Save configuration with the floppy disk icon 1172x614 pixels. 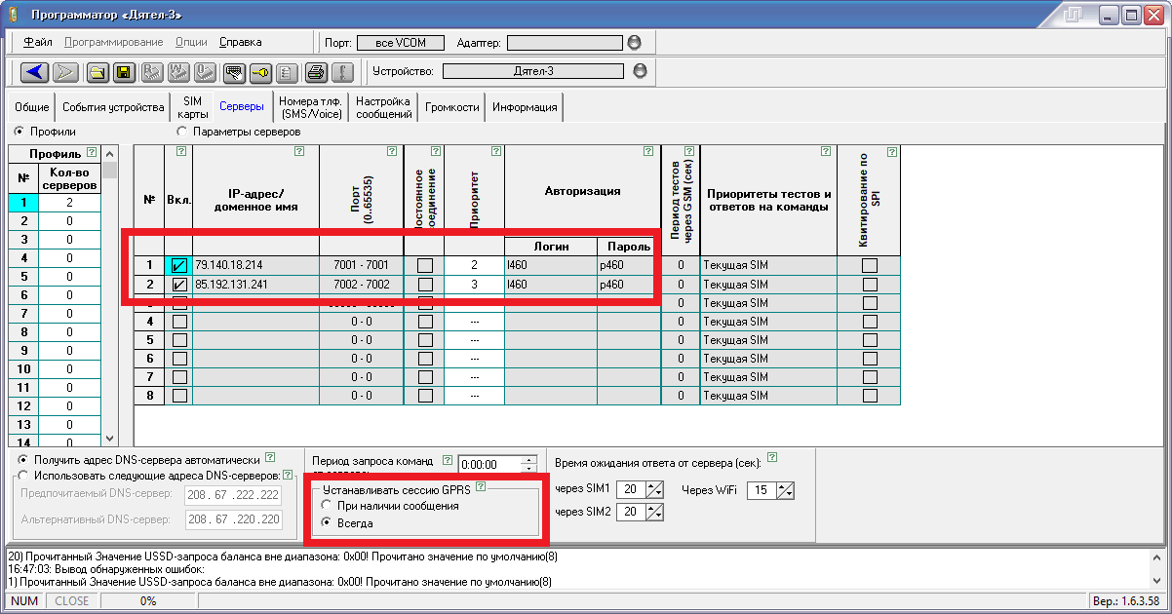[x=124, y=71]
